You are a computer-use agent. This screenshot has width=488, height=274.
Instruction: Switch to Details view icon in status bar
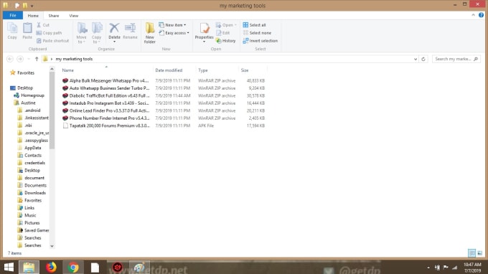[471, 253]
